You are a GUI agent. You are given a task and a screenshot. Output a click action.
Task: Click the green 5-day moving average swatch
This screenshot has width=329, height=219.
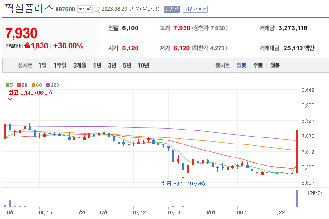coord(7,85)
